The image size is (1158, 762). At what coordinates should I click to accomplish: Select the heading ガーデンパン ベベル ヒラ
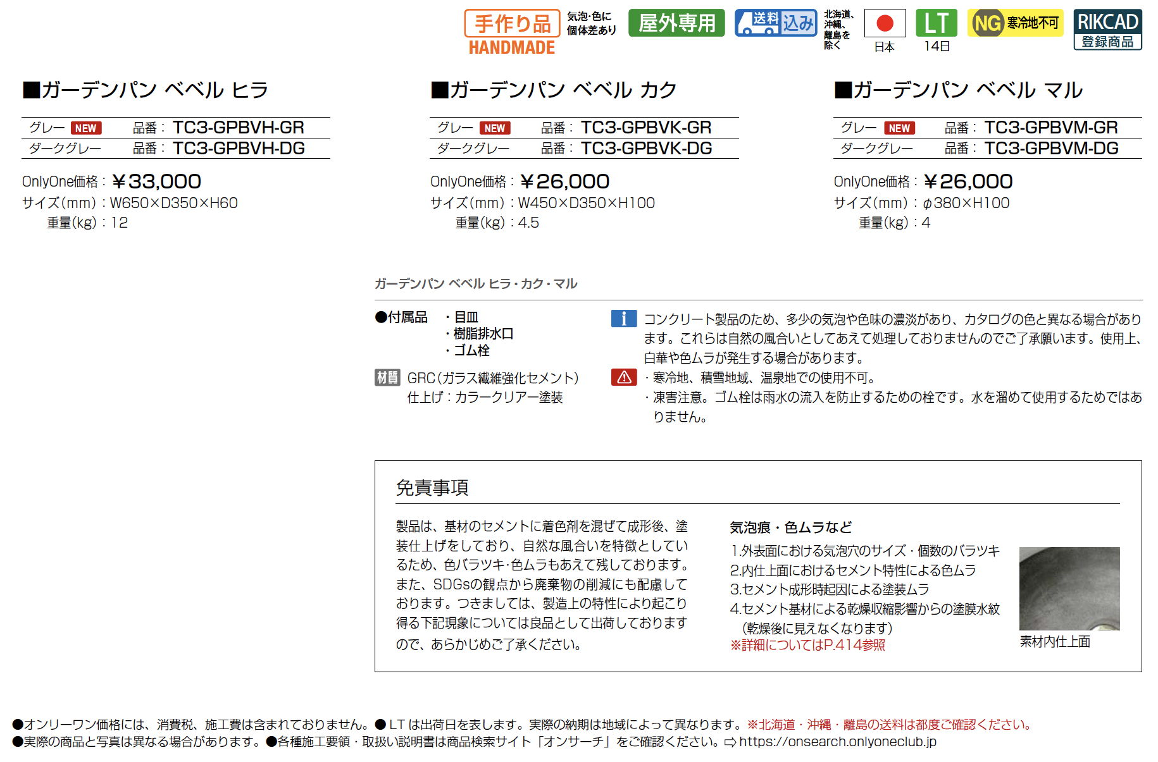tap(146, 90)
